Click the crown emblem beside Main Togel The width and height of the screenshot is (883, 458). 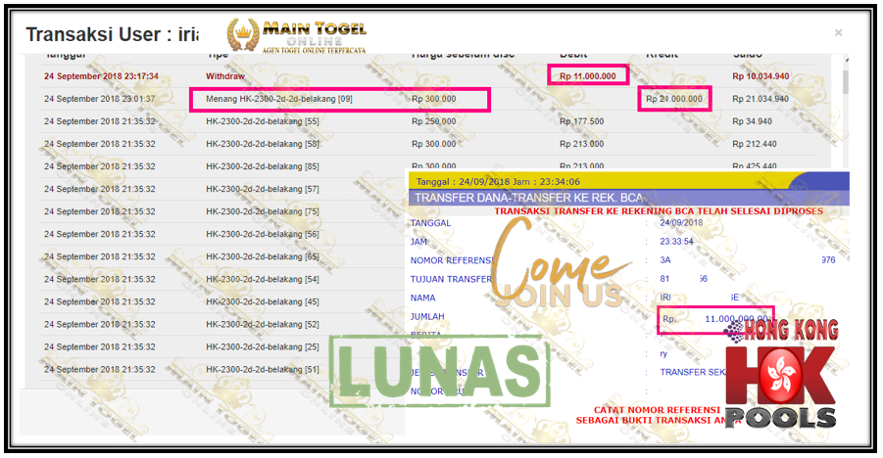pos(240,36)
